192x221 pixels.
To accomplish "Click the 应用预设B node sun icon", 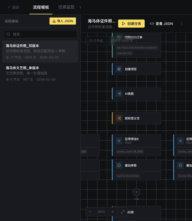I will coord(119,141).
